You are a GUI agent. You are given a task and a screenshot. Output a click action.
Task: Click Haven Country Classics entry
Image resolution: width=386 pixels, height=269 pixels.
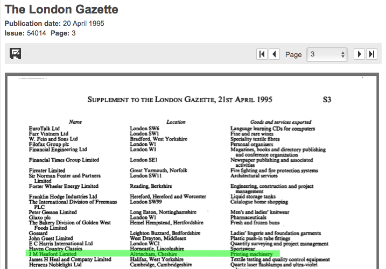[55, 249]
